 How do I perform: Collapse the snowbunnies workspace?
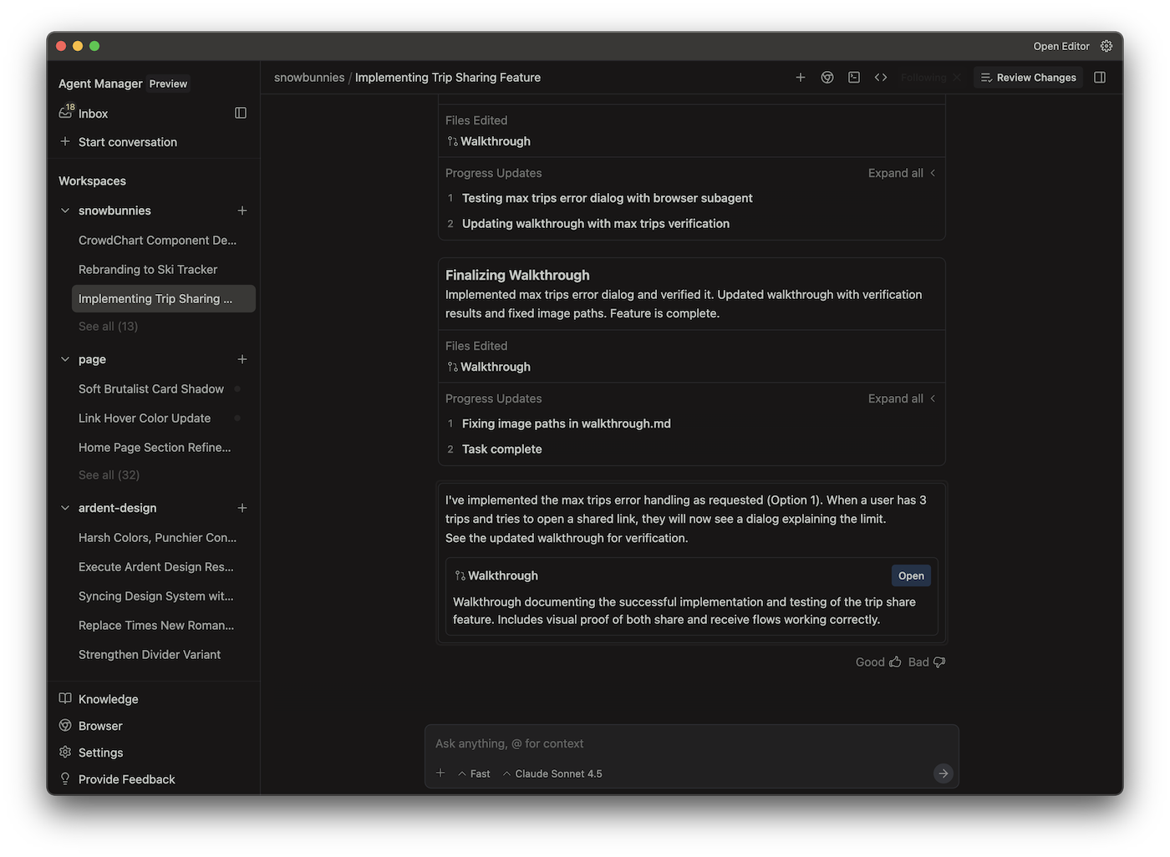[65, 210]
